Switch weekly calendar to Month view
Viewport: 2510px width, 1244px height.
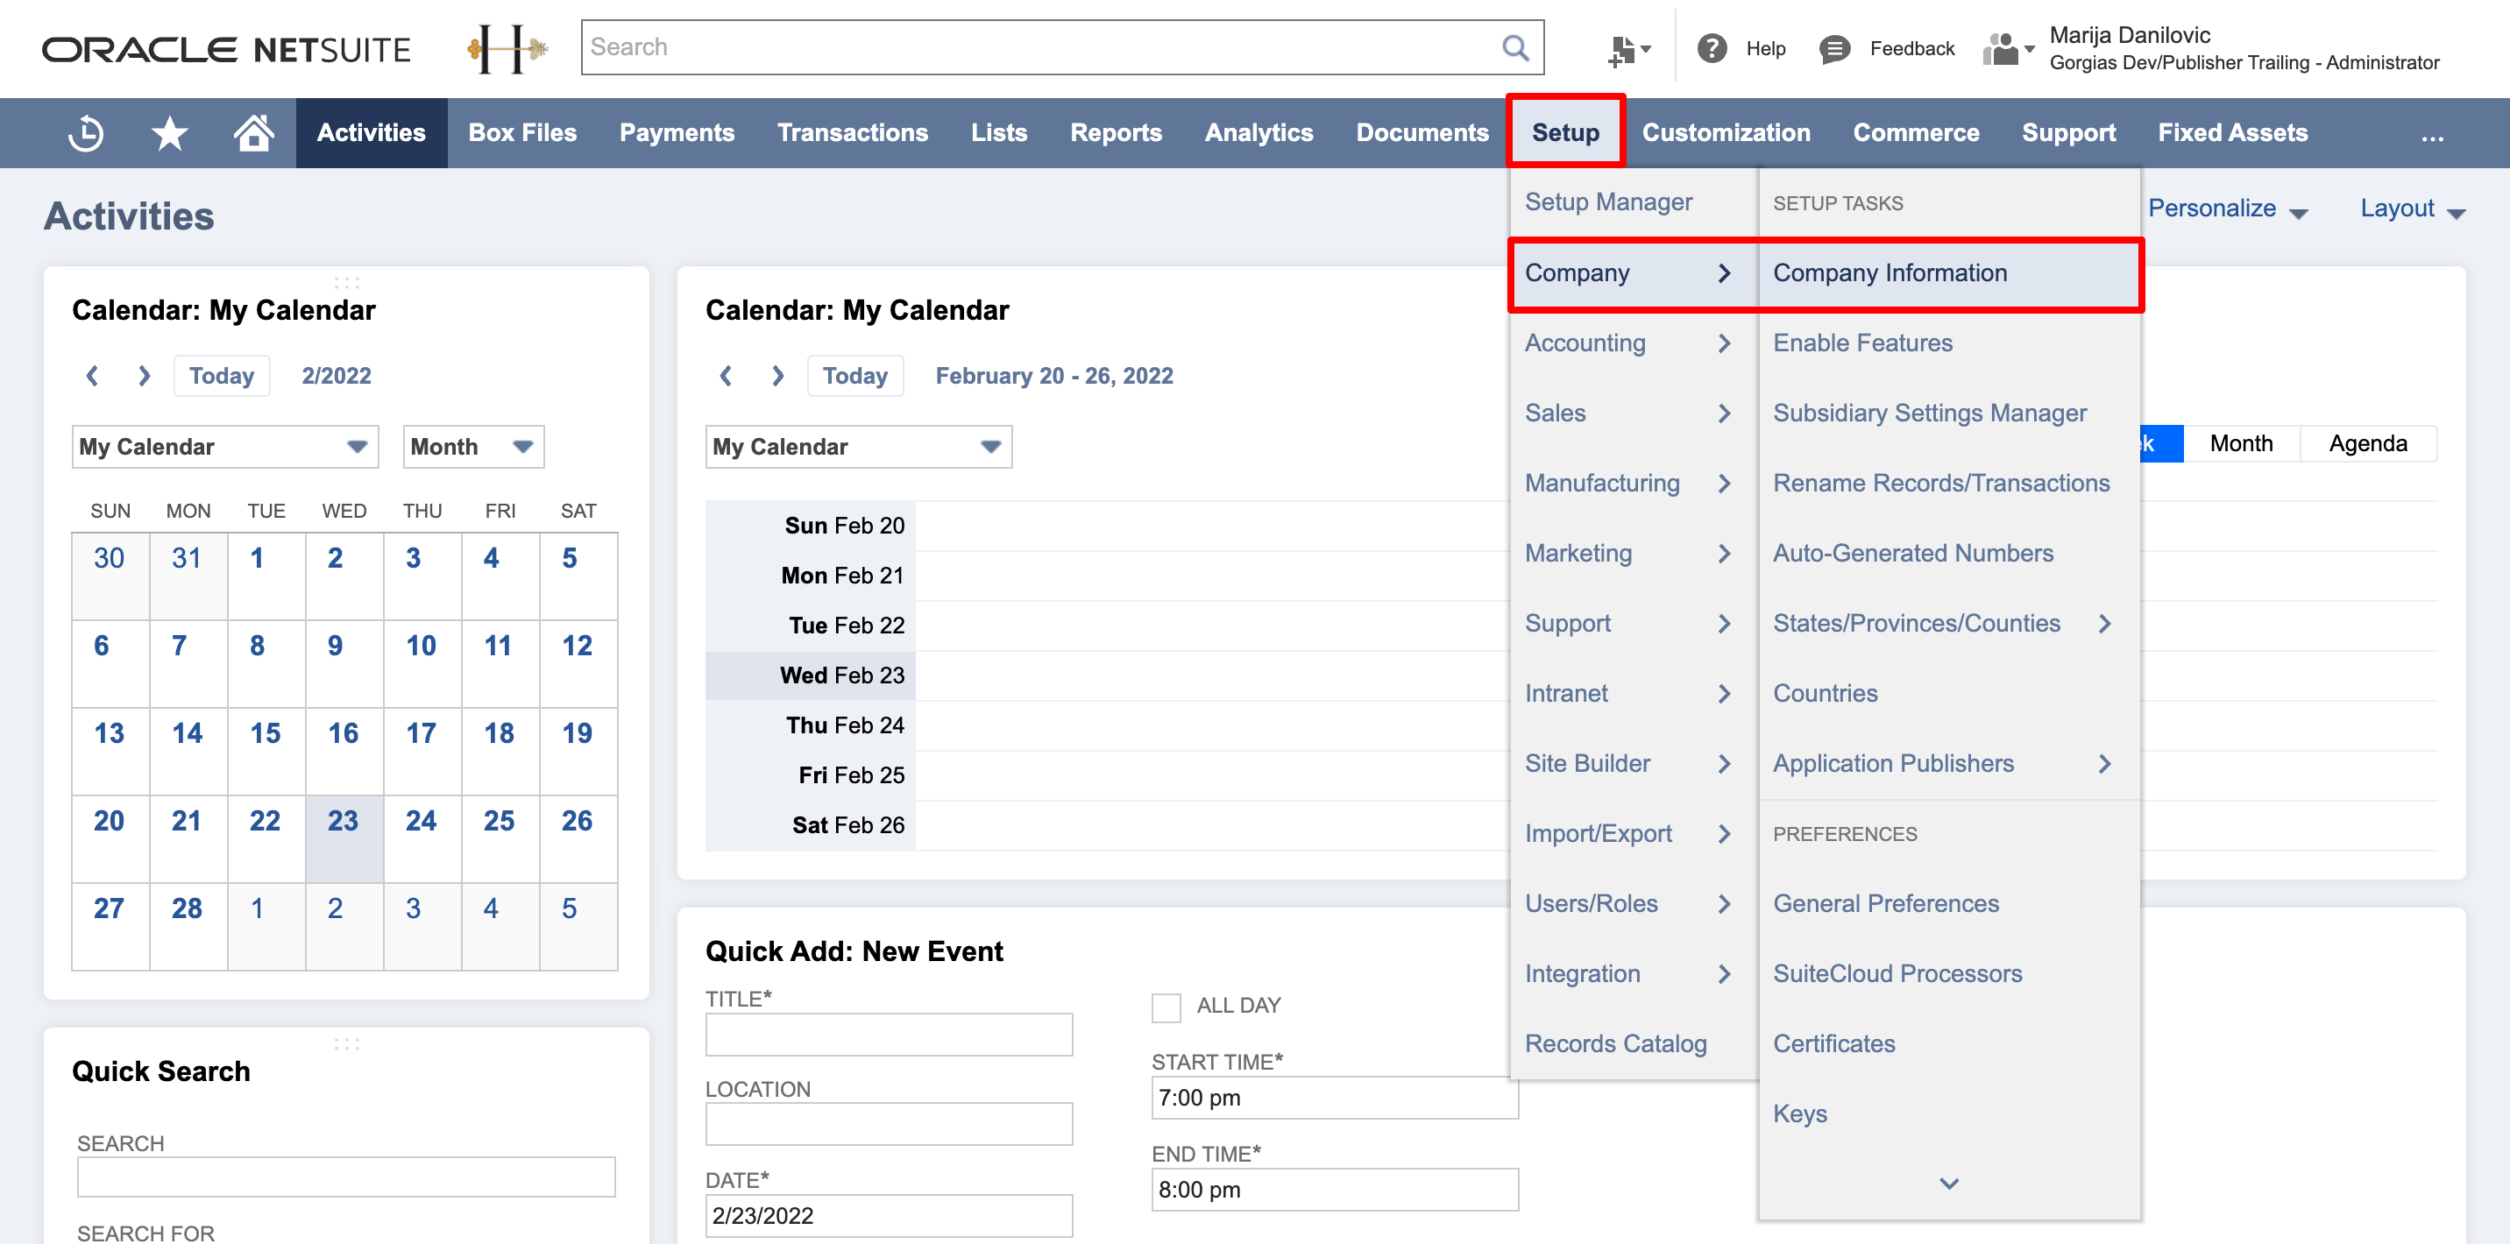2241,444
